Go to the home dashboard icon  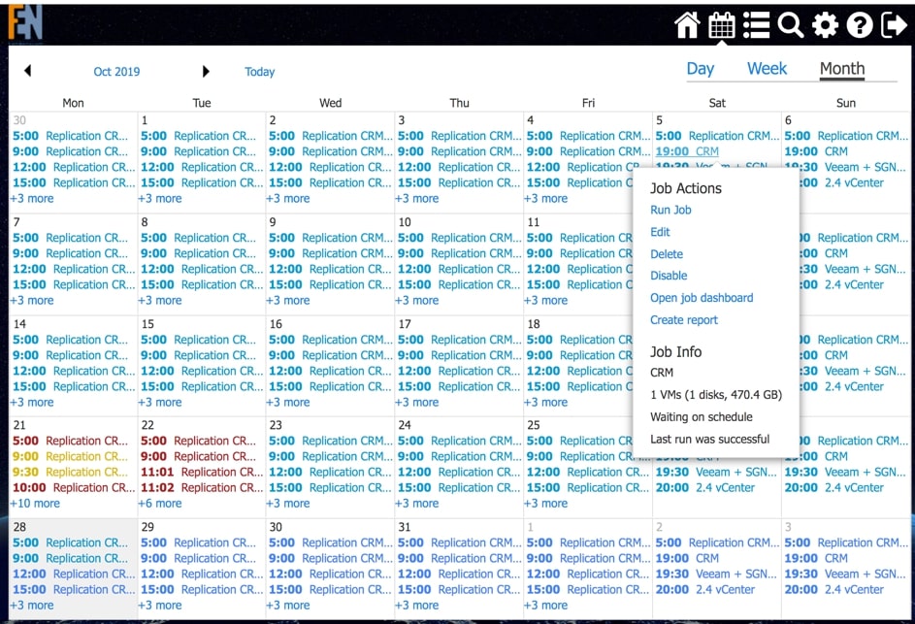click(x=687, y=25)
